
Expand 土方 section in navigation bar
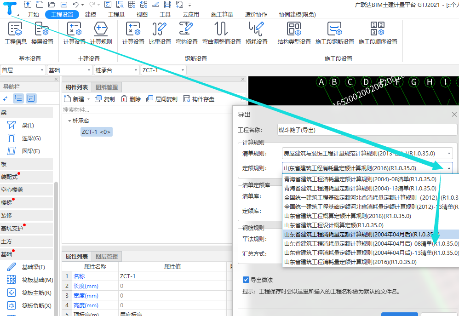coord(26,241)
